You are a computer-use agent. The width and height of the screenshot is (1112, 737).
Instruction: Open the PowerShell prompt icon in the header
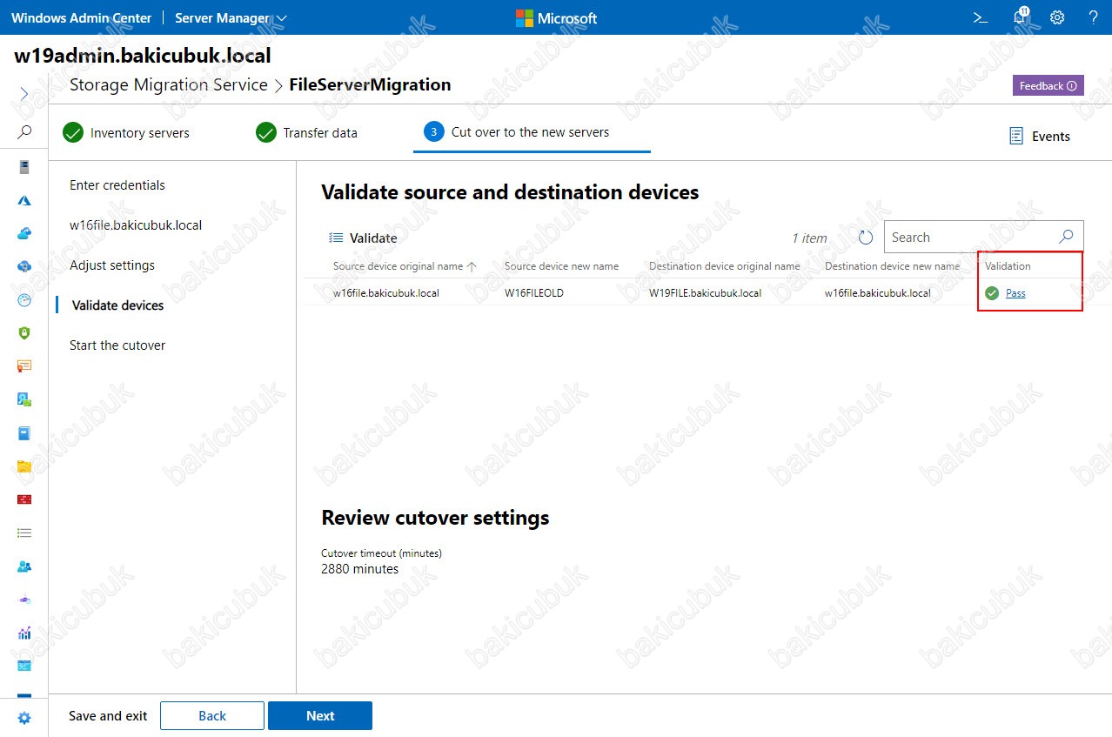click(x=980, y=17)
